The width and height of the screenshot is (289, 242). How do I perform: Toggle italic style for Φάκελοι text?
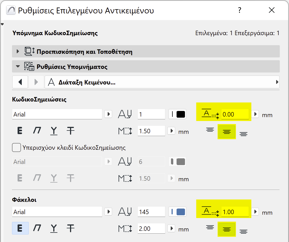37,229
